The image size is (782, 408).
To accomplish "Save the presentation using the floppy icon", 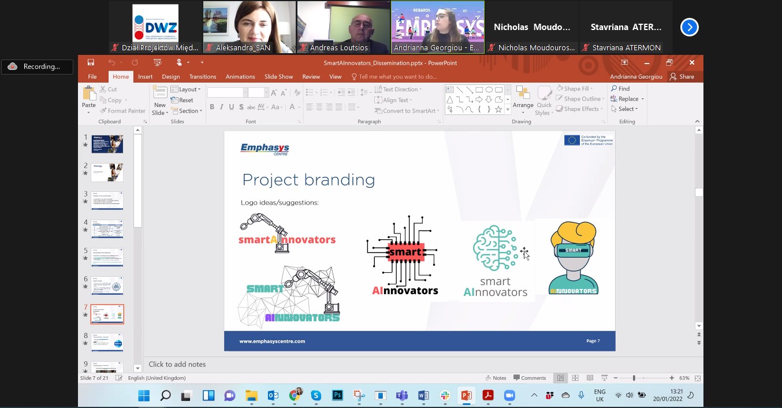I will pos(91,62).
